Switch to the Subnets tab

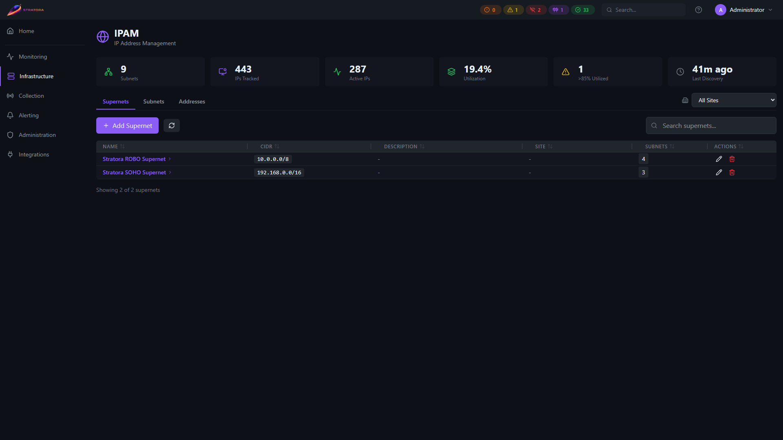(153, 101)
